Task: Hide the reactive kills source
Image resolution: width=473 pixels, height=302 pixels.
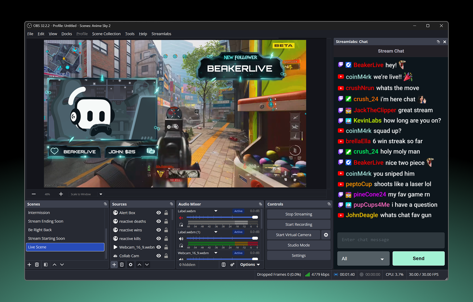Action: pyautogui.click(x=159, y=239)
